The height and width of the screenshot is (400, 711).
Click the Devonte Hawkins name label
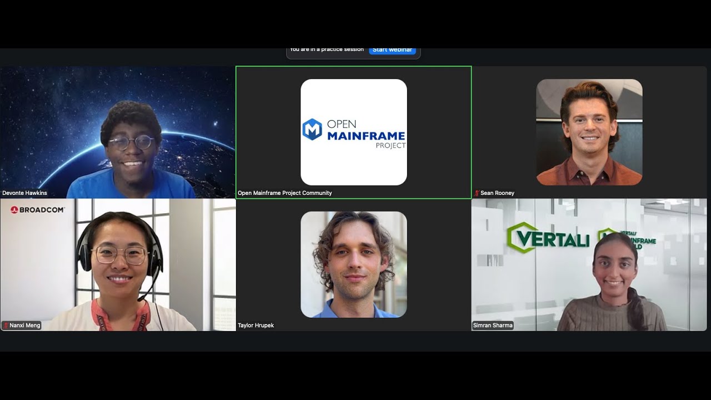(24, 193)
